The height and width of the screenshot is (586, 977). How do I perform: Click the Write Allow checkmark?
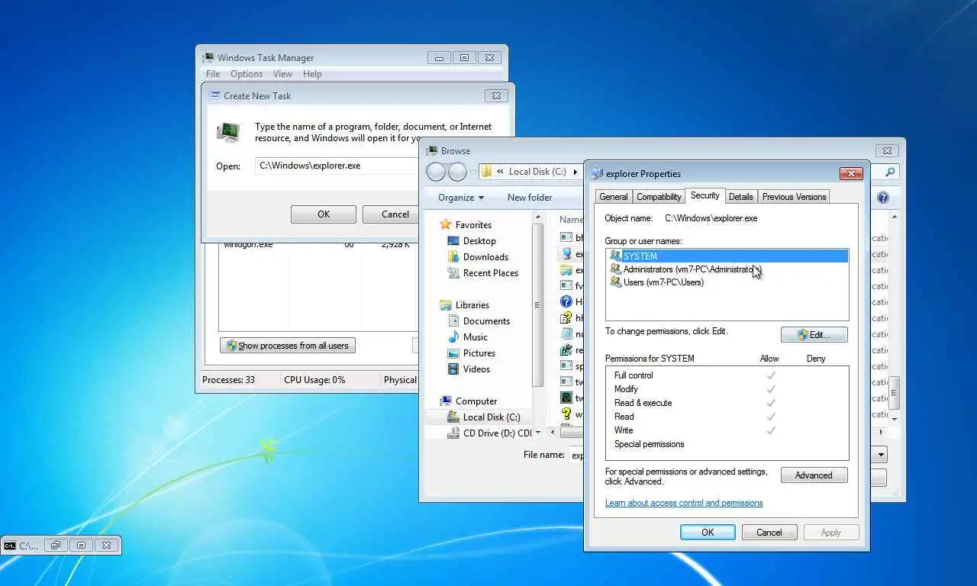pyautogui.click(x=771, y=430)
